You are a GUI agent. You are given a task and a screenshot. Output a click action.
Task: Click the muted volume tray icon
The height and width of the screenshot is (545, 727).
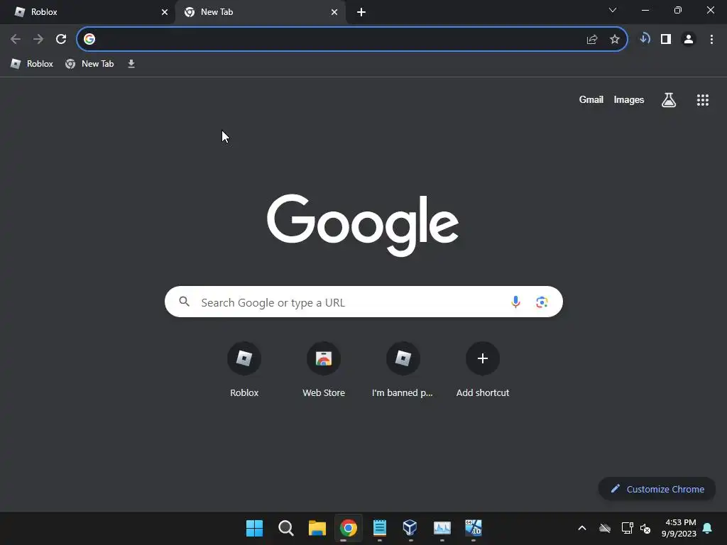[x=645, y=528]
